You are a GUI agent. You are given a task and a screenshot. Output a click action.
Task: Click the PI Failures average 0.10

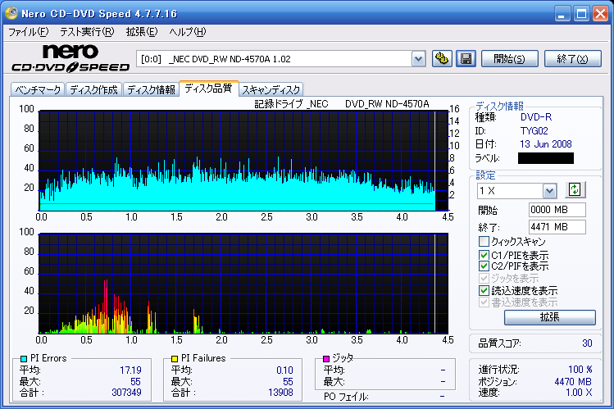click(x=284, y=370)
